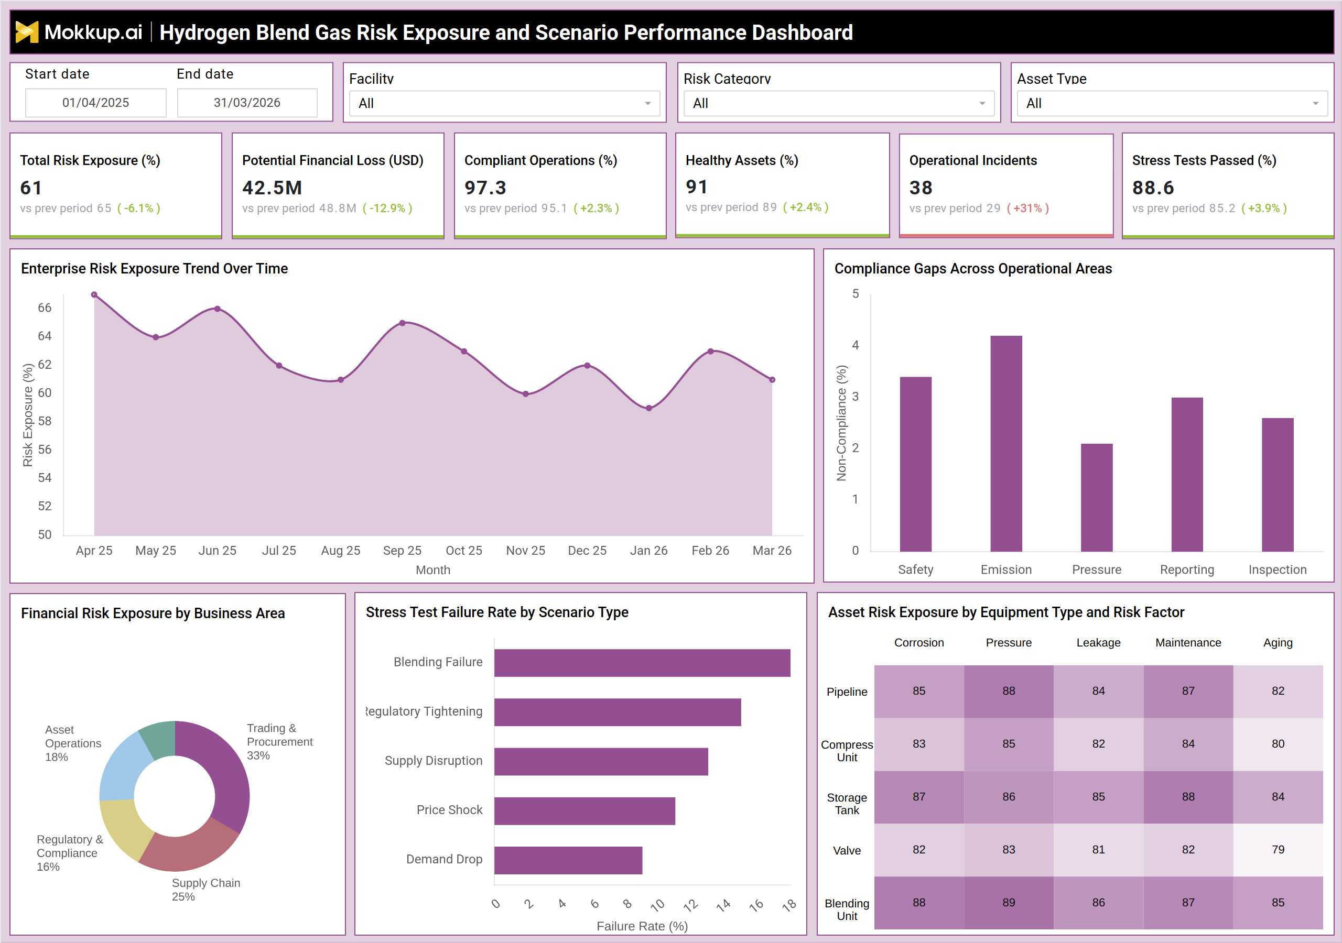
Task: Select the Regulatory Tightening bar
Action: pos(618,712)
